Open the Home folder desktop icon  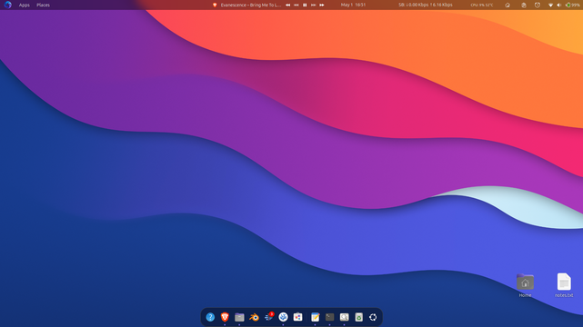point(525,285)
